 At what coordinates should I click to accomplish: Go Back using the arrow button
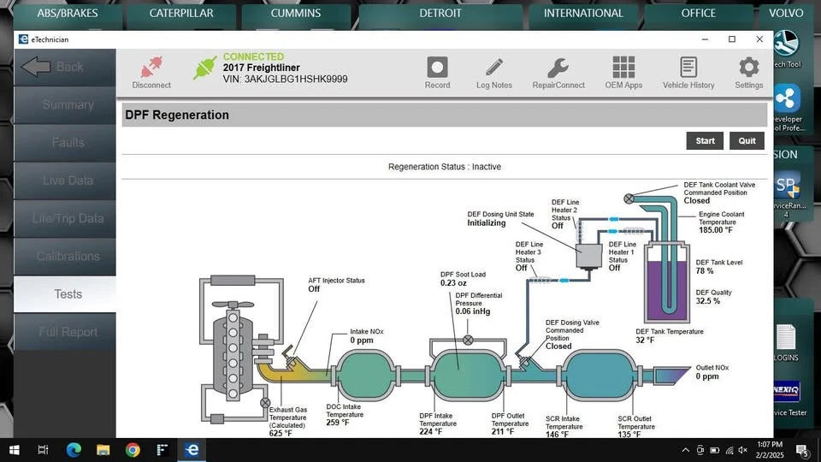(65, 67)
